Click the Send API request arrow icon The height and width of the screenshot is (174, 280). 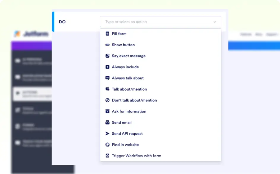(x=107, y=133)
